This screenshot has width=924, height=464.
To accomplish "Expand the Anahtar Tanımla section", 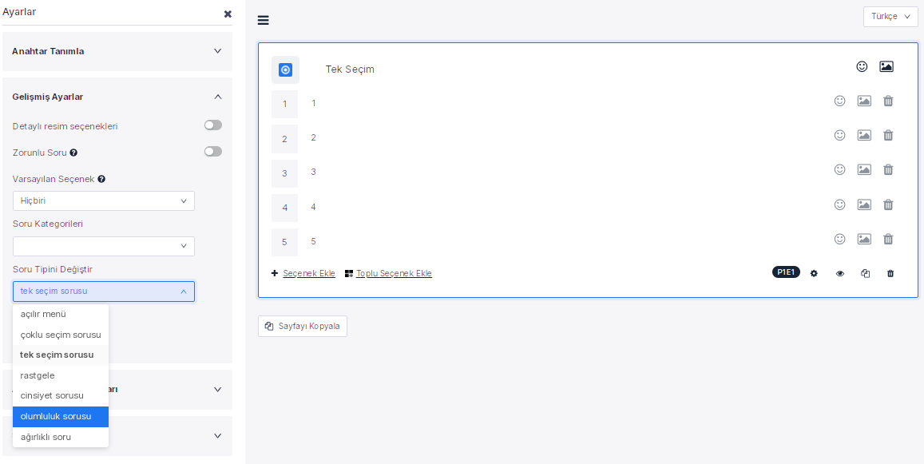I will pyautogui.click(x=117, y=51).
